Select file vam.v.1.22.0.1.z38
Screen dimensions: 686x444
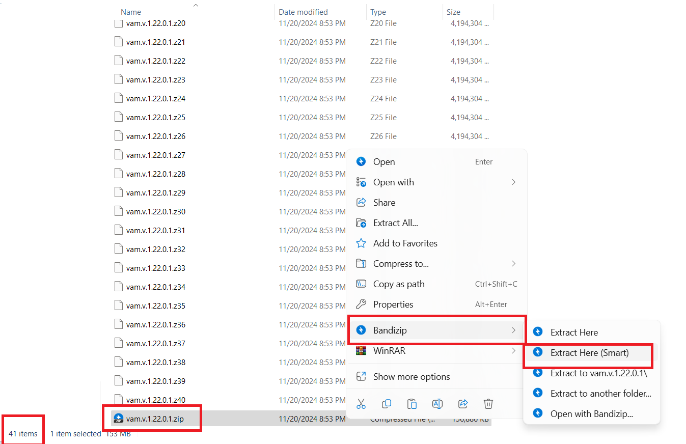[156, 363]
